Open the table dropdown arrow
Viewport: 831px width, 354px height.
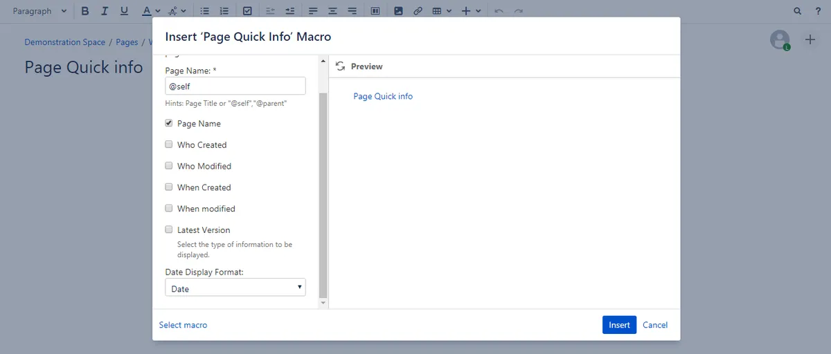[449, 11]
